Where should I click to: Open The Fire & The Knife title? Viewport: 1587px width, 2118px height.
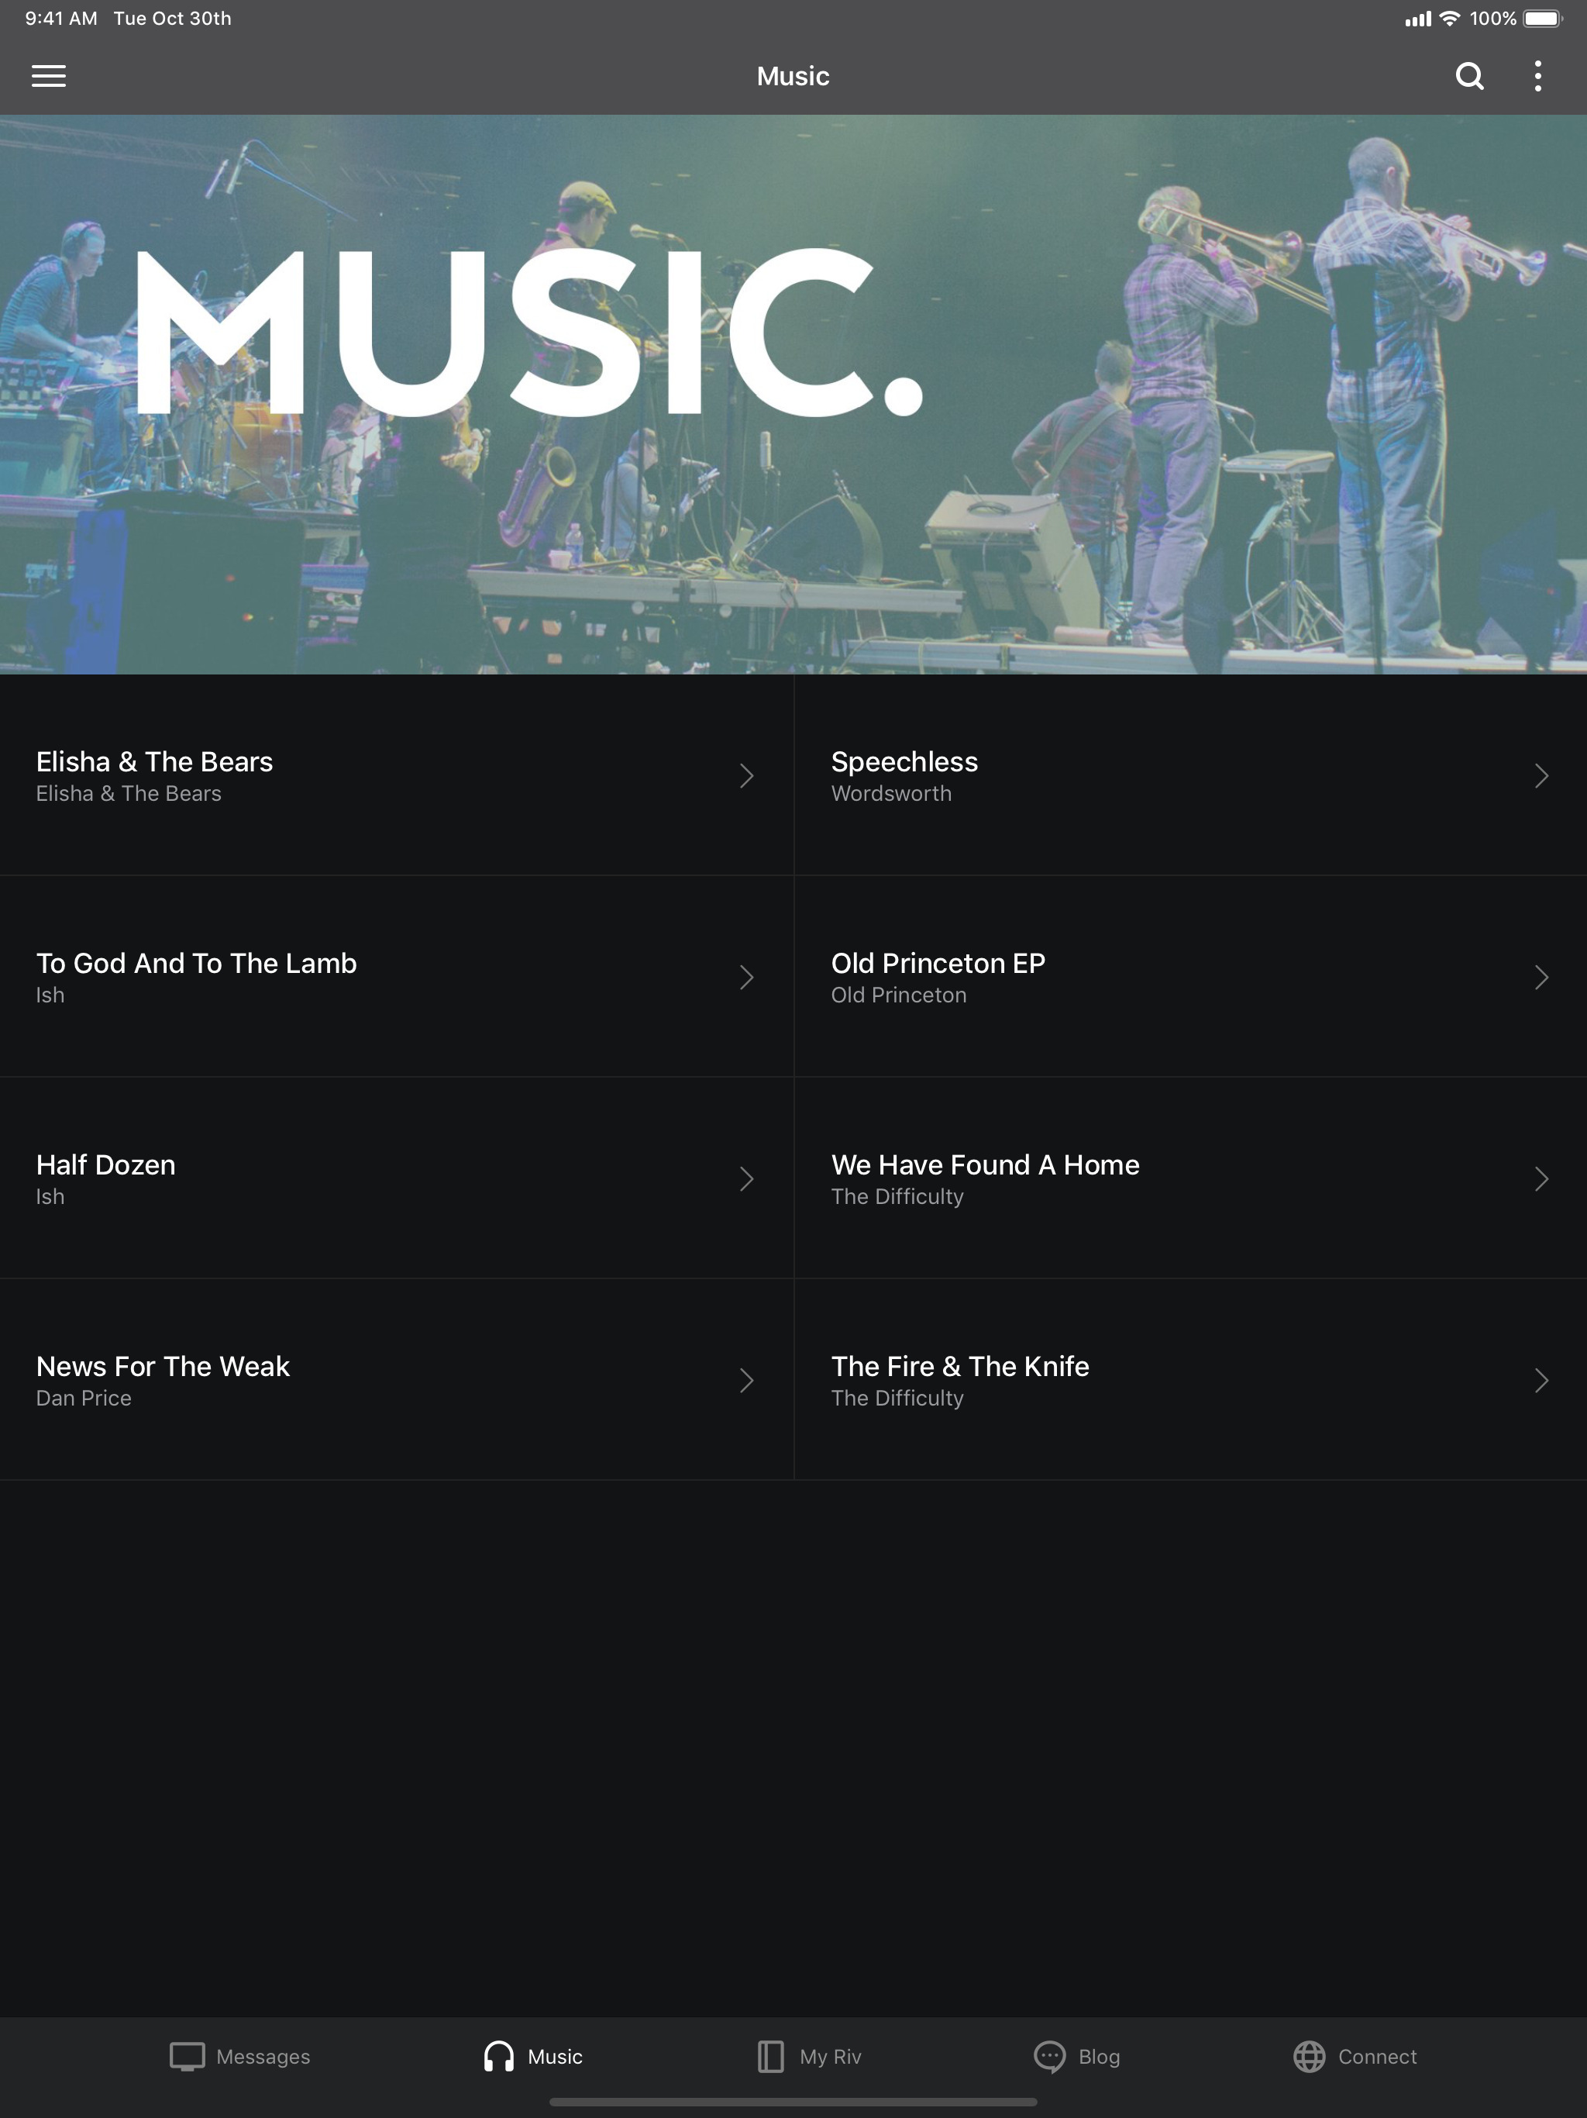pos(960,1365)
